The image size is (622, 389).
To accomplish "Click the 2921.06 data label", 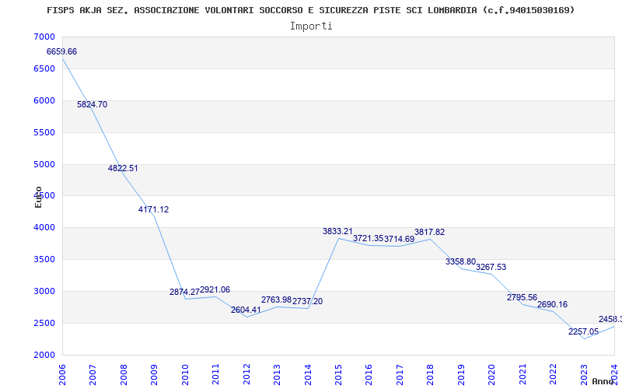I will coord(215,289).
